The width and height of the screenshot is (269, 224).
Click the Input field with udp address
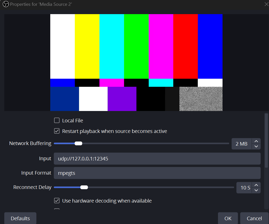coord(157,158)
